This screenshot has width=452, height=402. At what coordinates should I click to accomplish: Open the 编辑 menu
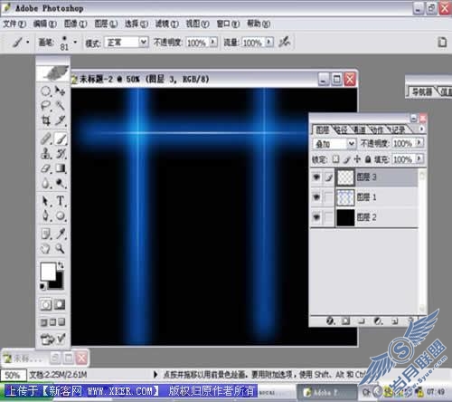pos(45,24)
